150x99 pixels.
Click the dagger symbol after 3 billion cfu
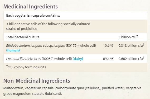point(137,36)
